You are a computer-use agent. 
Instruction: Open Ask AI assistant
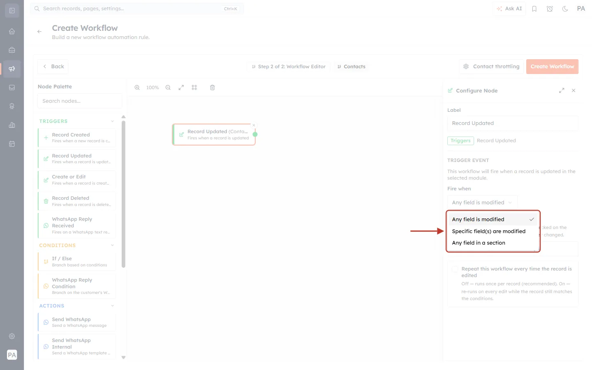click(509, 9)
